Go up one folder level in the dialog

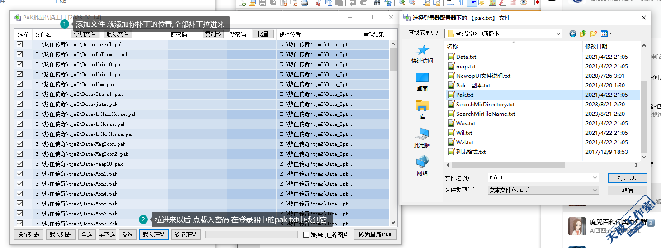click(x=583, y=33)
